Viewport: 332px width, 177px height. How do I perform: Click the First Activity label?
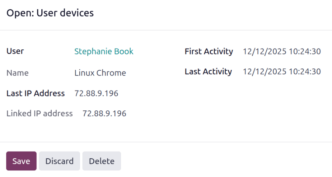coord(209,52)
